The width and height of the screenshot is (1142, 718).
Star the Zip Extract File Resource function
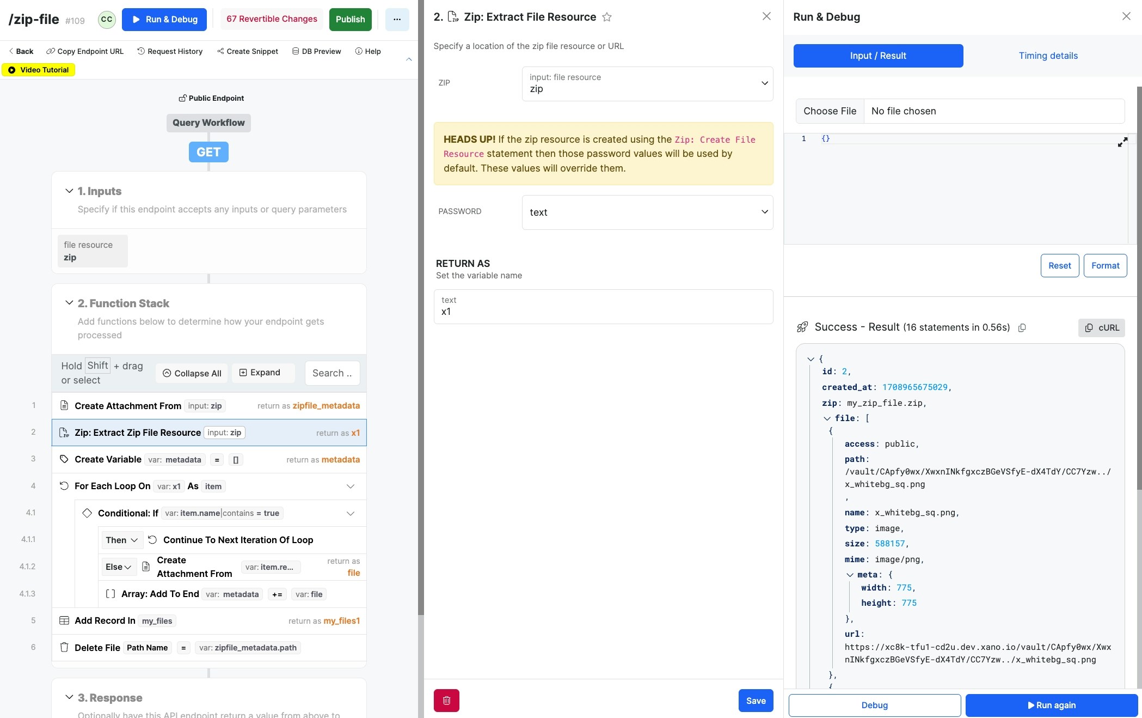point(607,17)
